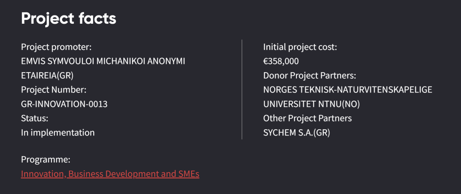
Task: Click the Status label
Action: point(34,118)
